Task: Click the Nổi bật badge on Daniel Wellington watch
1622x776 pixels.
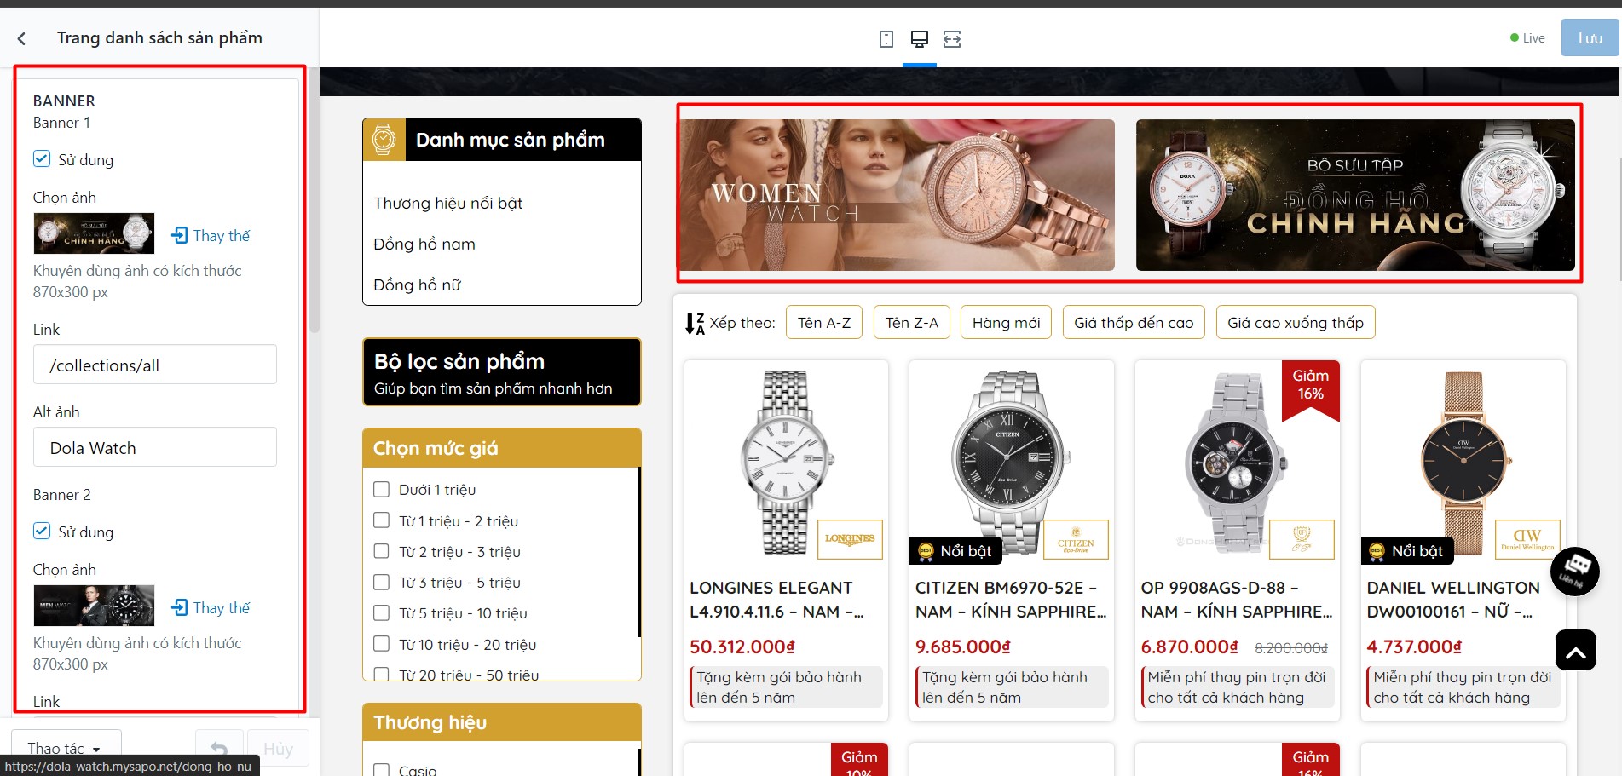Action: [x=1407, y=551]
